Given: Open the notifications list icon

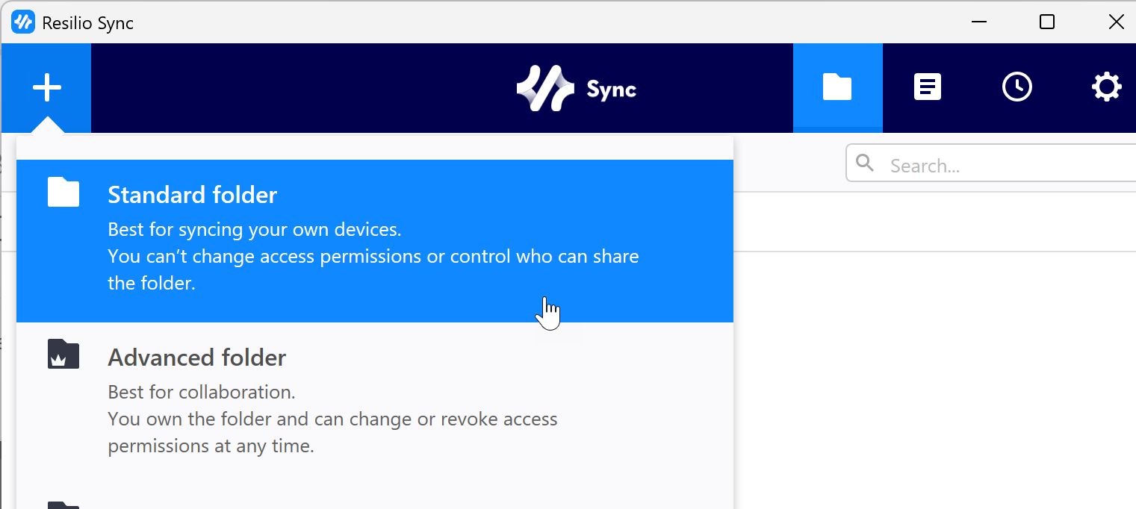Looking at the screenshot, I should (x=927, y=87).
